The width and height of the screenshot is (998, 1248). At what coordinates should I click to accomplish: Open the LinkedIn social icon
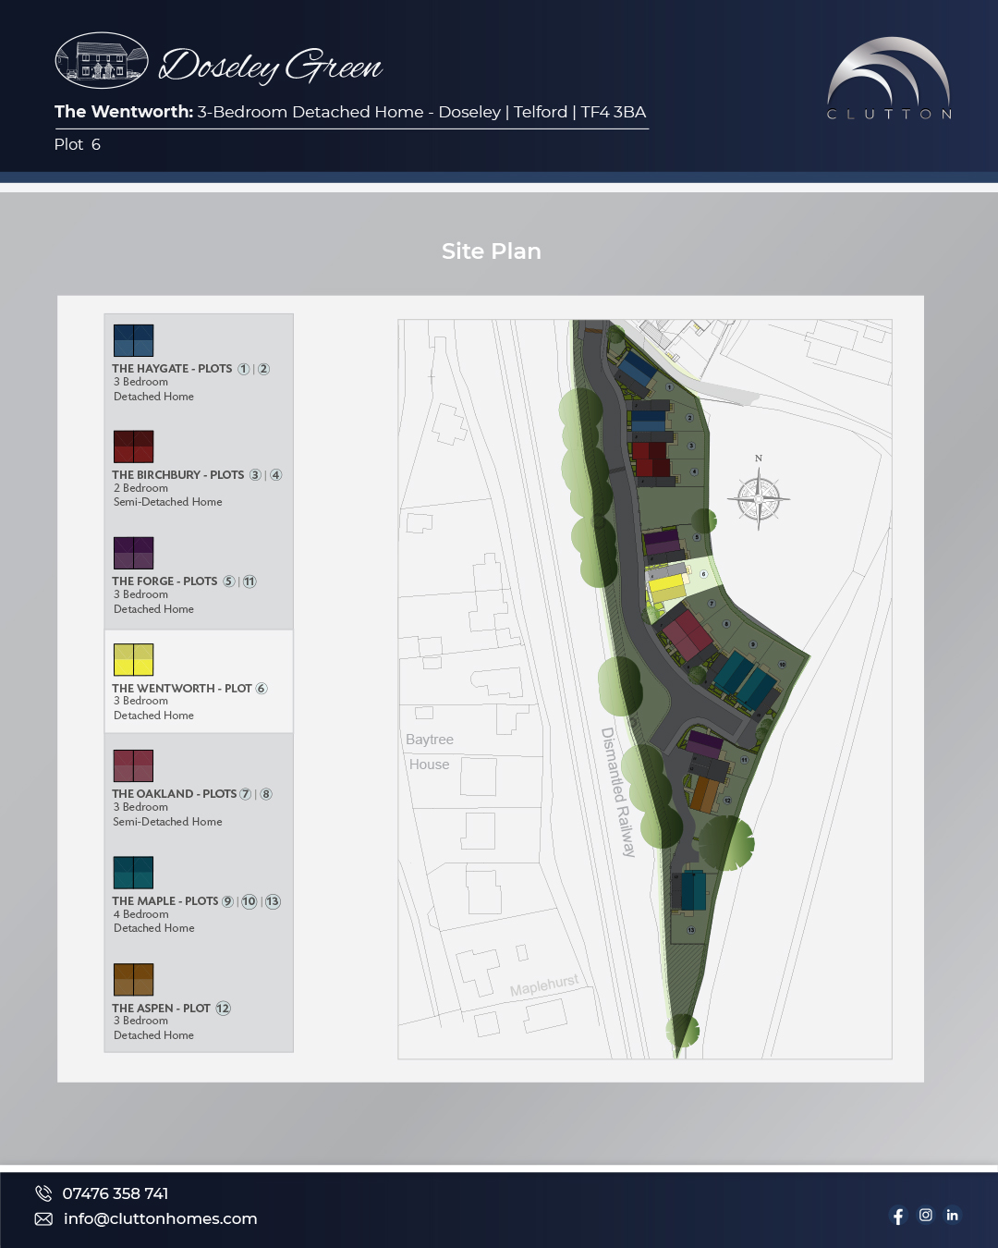(953, 1215)
